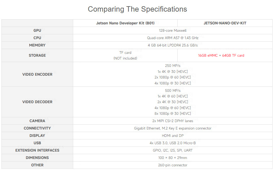274x170 pixels.
Task: Click the '128-core Maxwell' cell
Action: [x=173, y=31]
